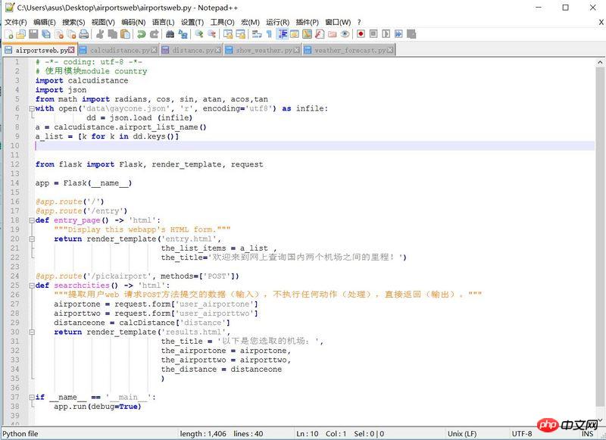Screen dimensions: 606x440
Task: Toggle show all characters (pilcrow icon)
Action: coord(270,34)
